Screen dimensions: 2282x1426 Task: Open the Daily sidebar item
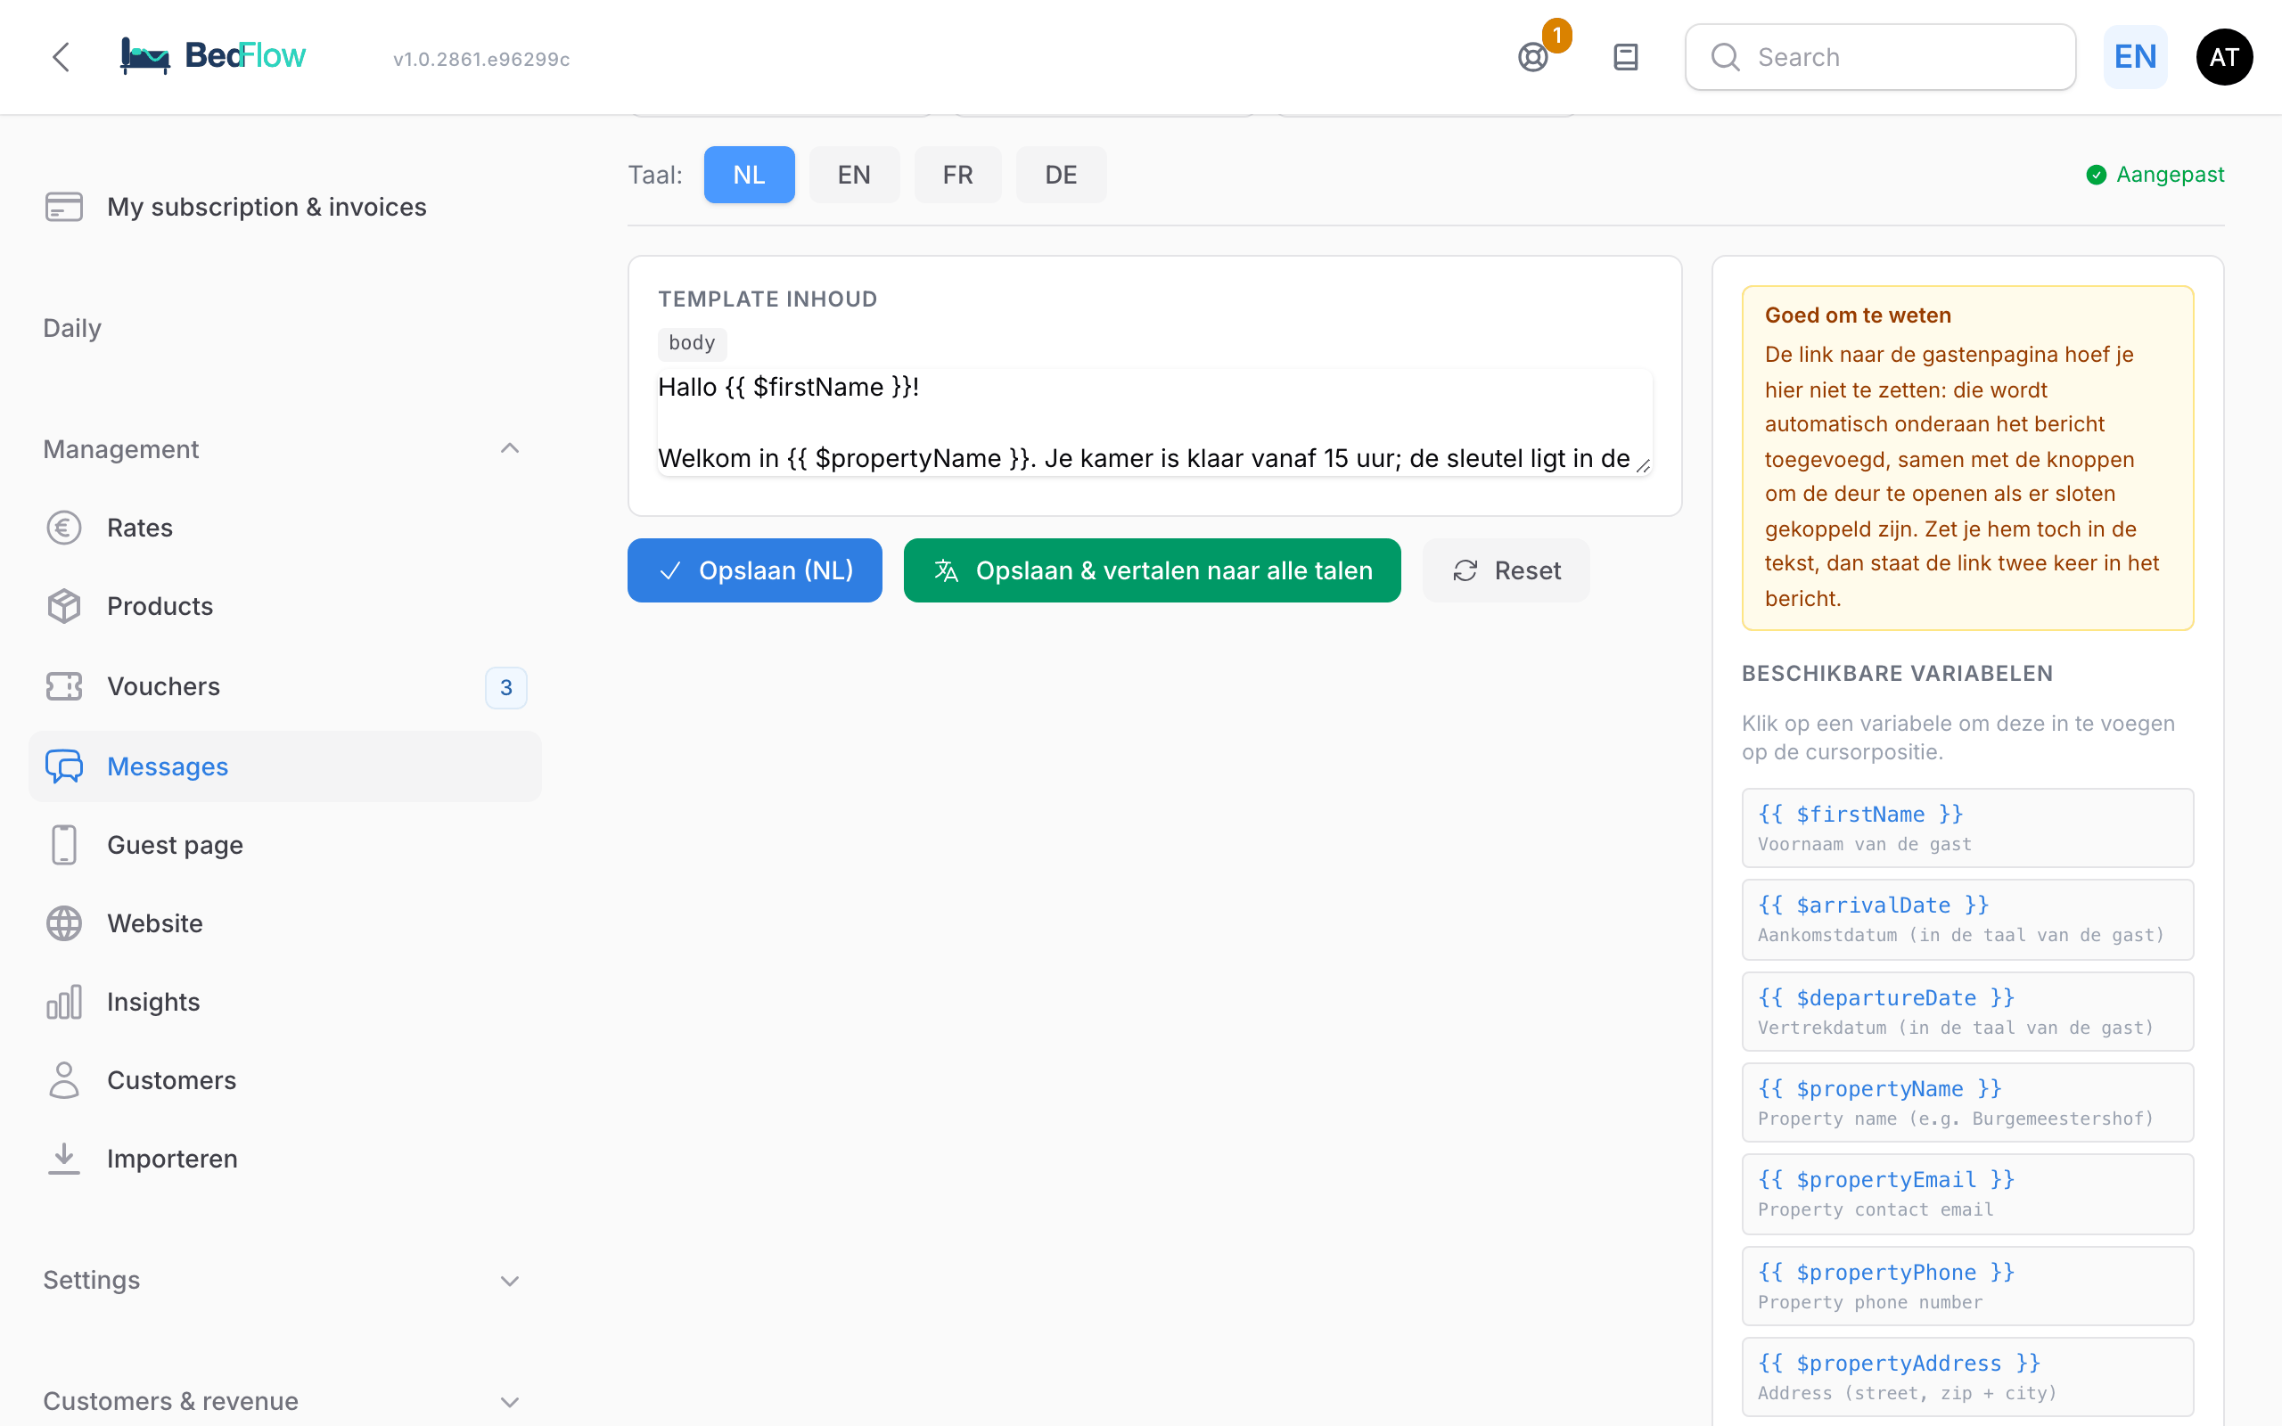(71, 328)
